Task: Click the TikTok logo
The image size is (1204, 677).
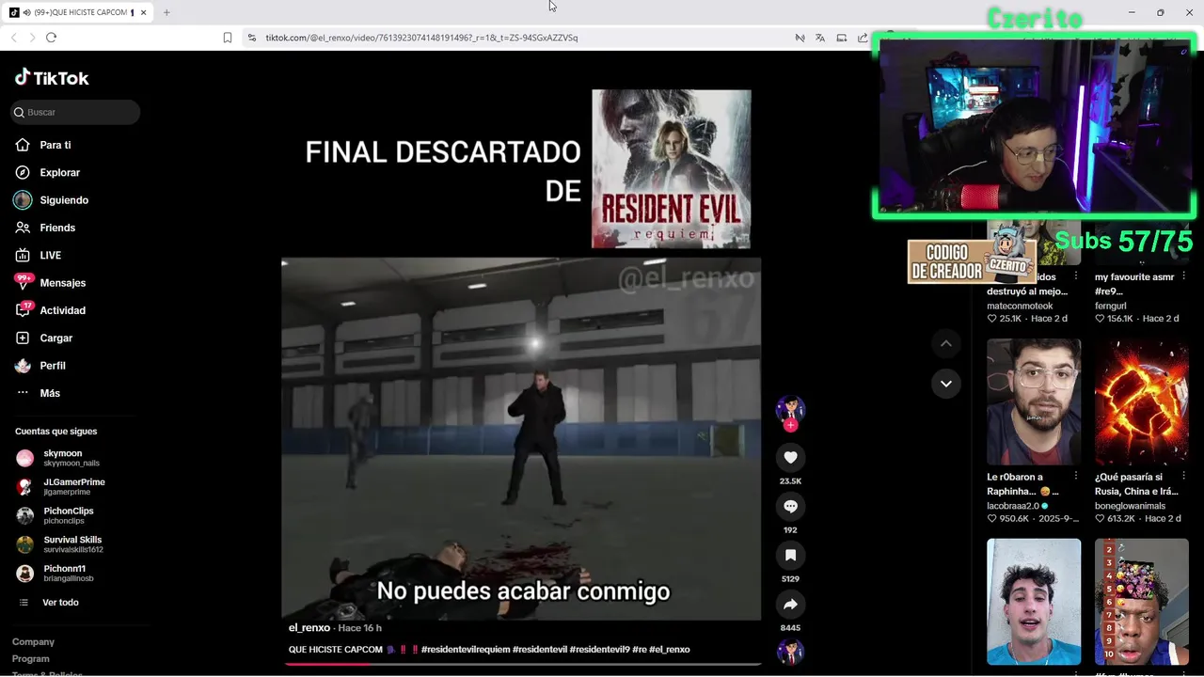Action: click(52, 78)
